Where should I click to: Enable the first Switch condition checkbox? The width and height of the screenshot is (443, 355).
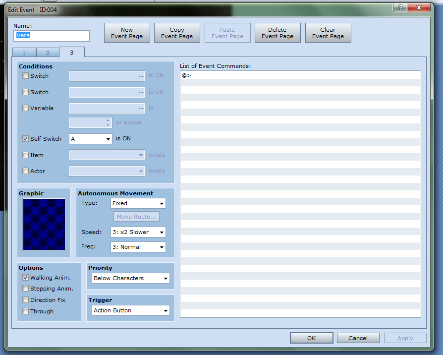coord(26,76)
